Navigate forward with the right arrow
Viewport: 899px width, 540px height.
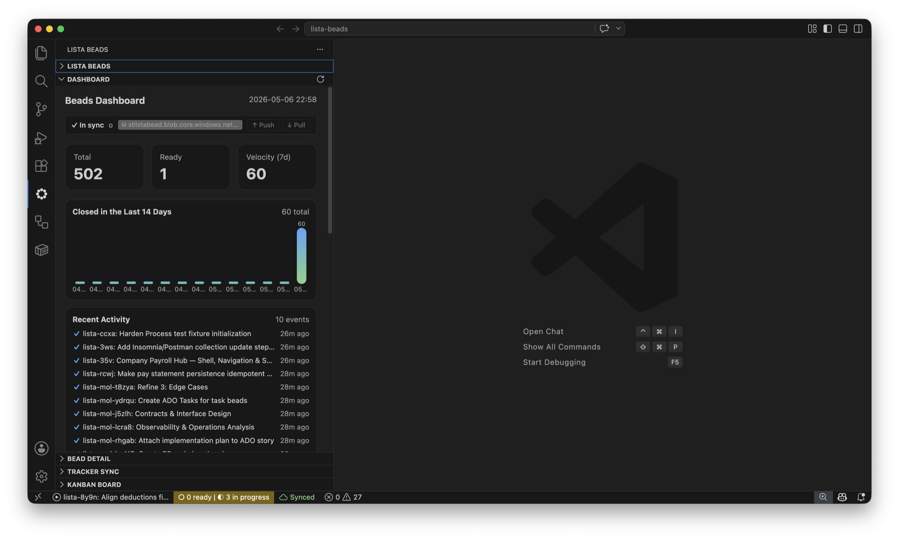[295, 29]
